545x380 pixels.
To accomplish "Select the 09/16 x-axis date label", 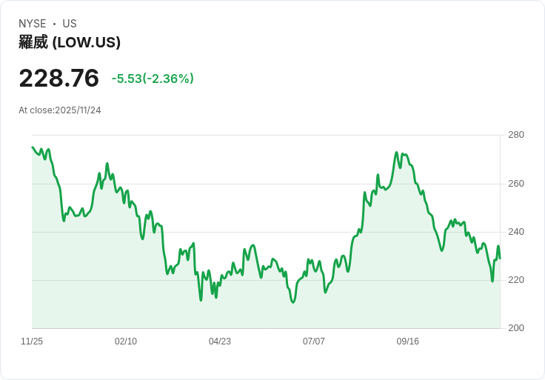I will 408,341.
